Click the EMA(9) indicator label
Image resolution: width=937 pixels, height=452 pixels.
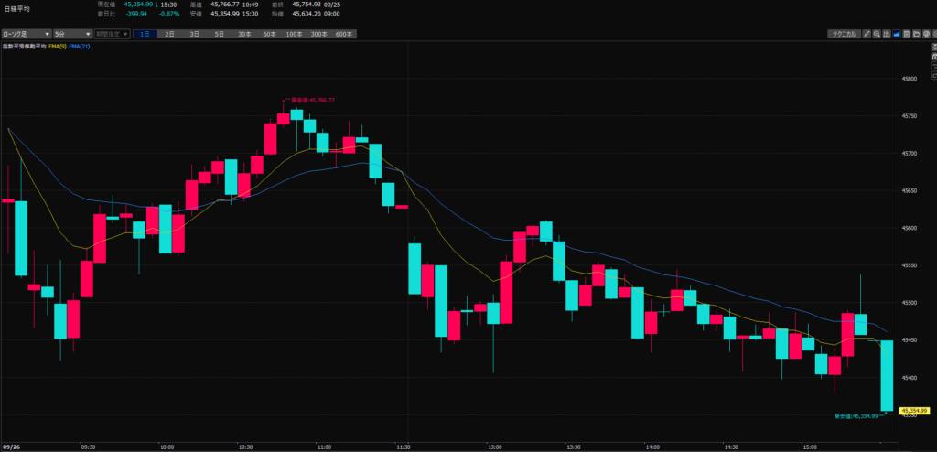coord(56,47)
